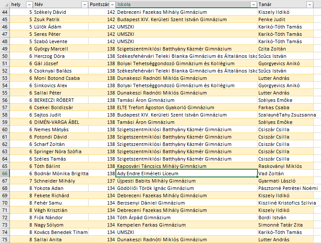This screenshot has height=243, width=321.
Task: Select row header 44
Action: (5, 12)
